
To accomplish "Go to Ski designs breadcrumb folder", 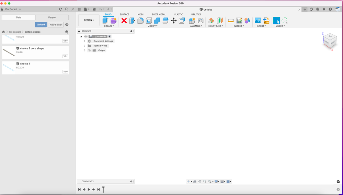I will tap(15, 32).
